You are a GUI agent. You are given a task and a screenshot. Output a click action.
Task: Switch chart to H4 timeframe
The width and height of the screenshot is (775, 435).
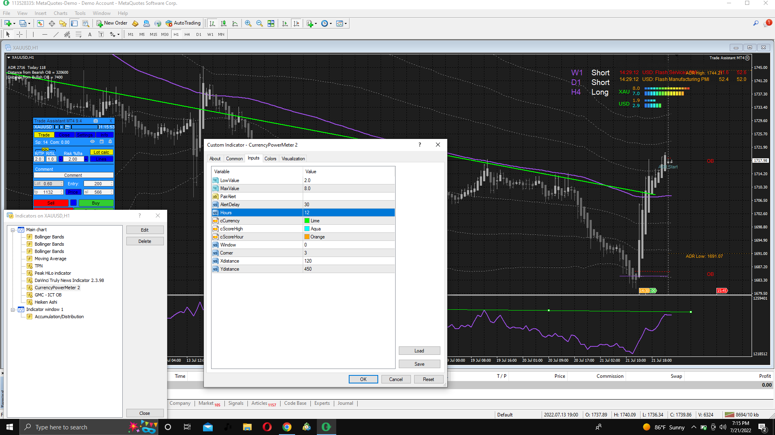point(187,34)
